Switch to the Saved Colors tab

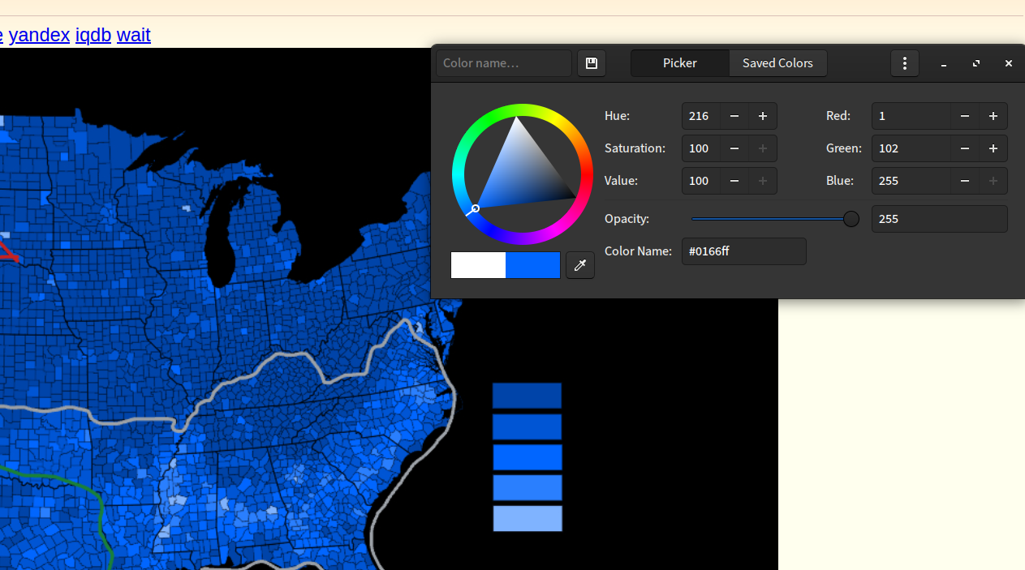pos(777,63)
